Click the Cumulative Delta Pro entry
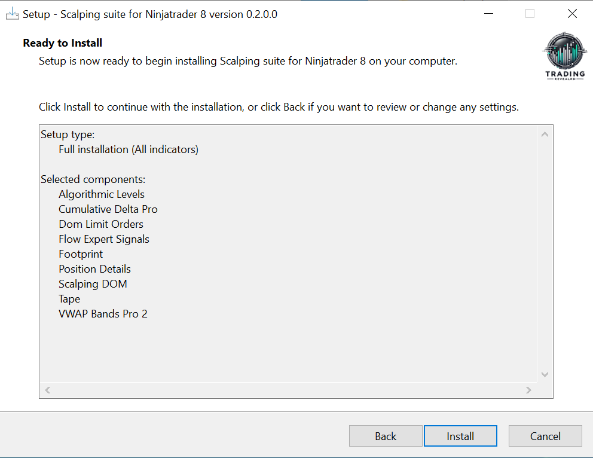 click(x=108, y=209)
